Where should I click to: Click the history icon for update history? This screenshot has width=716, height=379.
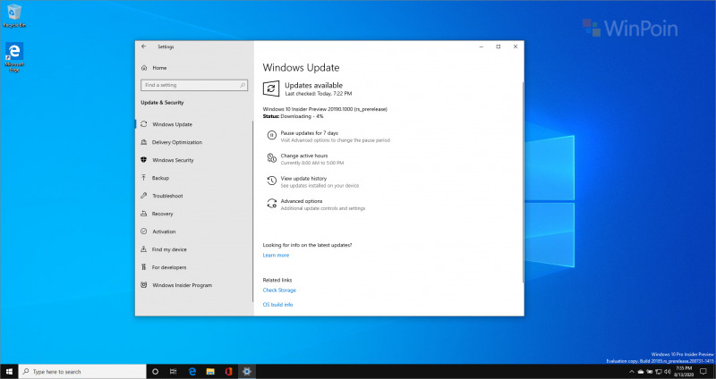(x=272, y=181)
